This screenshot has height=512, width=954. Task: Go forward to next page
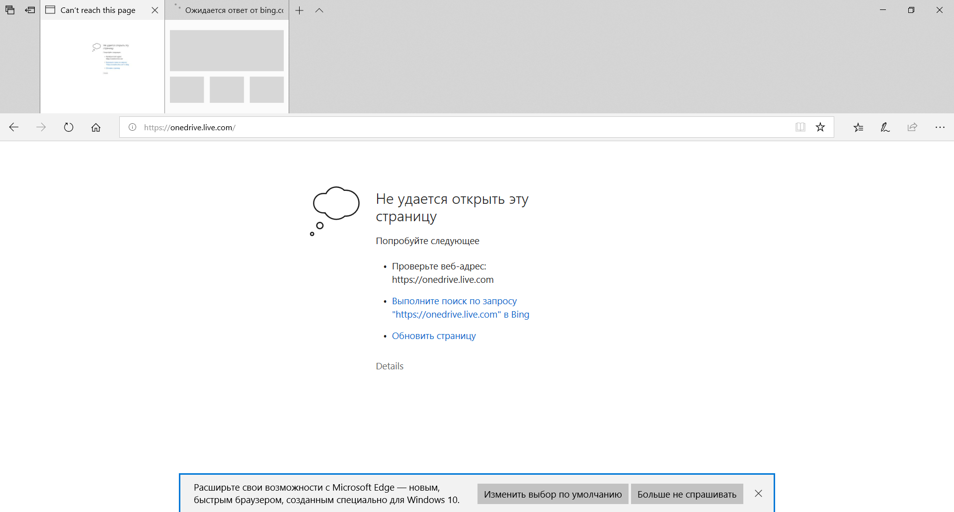pos(41,127)
